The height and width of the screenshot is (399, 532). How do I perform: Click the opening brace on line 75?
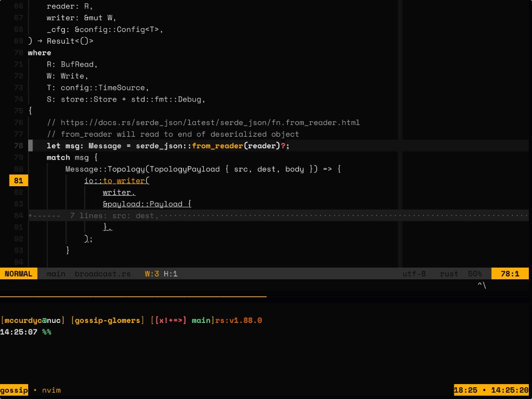30,111
